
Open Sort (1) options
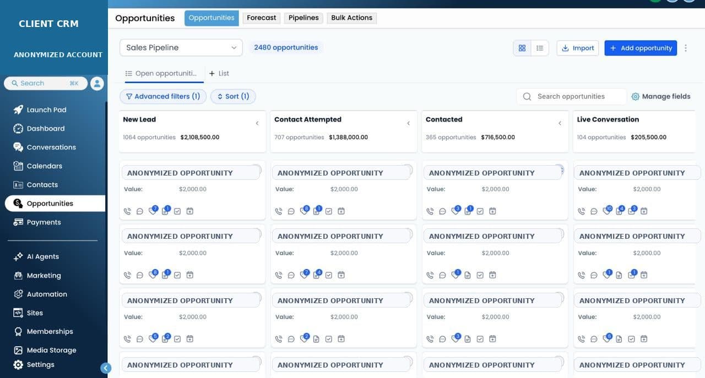(233, 96)
